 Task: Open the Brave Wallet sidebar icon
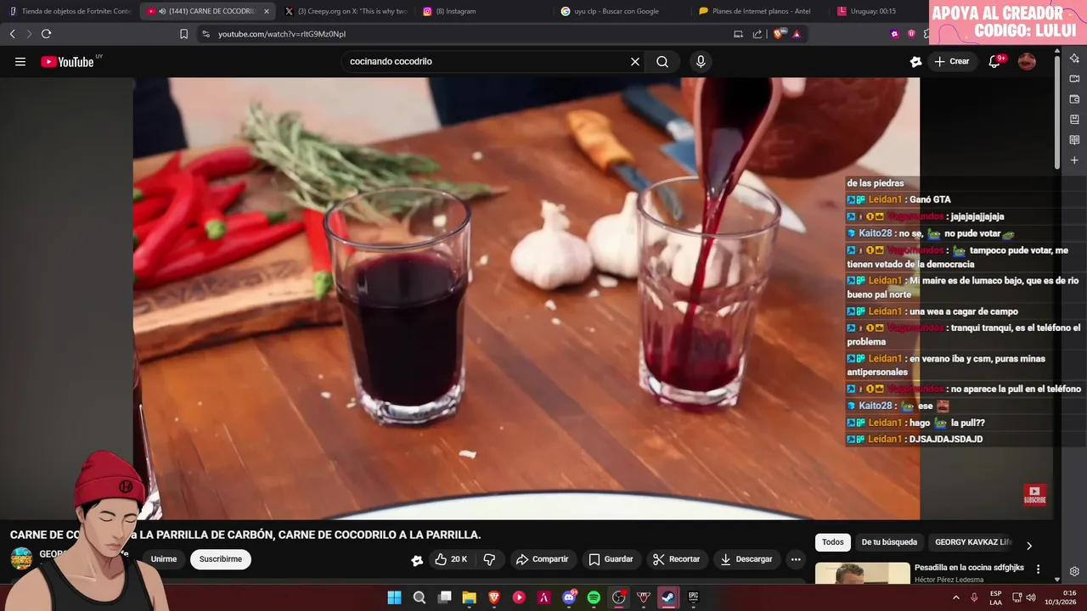1074,99
